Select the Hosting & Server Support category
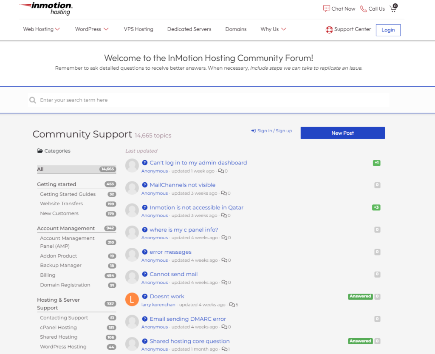Image resolution: width=435 pixels, height=354 pixels. coord(76,304)
